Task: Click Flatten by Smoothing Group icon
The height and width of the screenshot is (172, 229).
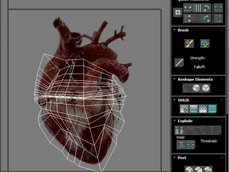Action: coord(198,130)
